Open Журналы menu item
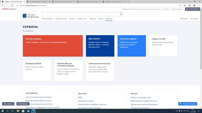Screen dimensions: 202x113 (93, 19)
